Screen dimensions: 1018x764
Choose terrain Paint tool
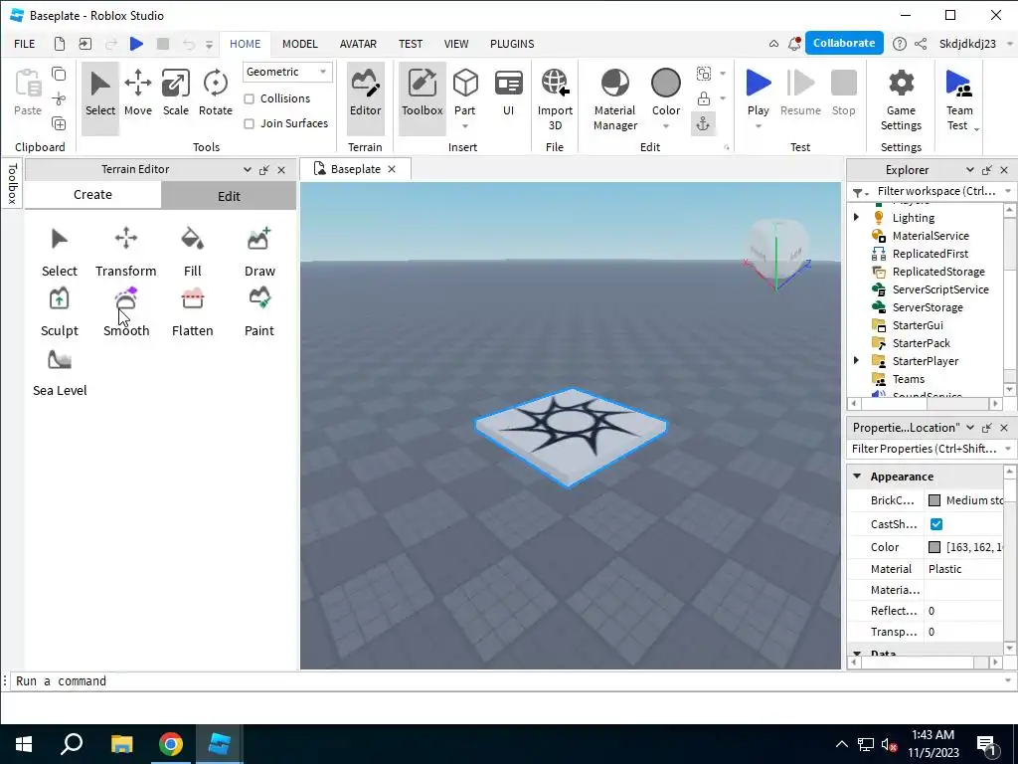[x=259, y=312]
